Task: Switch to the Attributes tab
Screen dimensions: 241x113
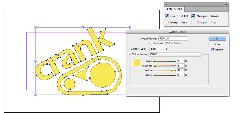Action: tap(174, 9)
